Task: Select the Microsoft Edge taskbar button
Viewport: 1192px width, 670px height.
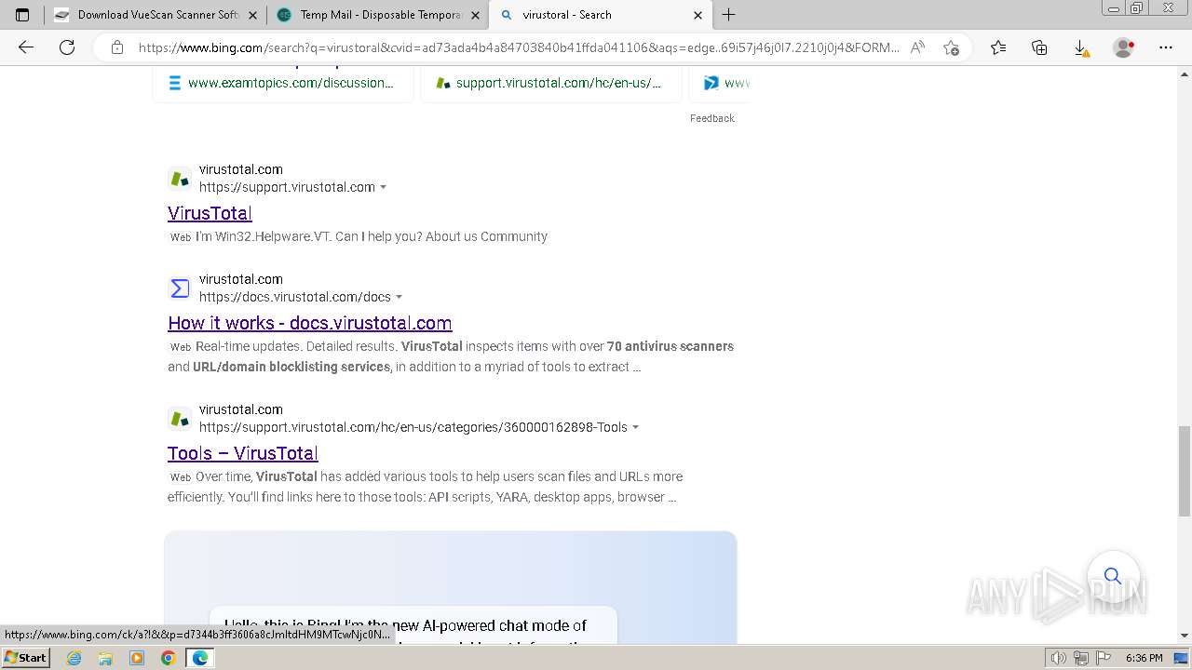Action: point(199,658)
